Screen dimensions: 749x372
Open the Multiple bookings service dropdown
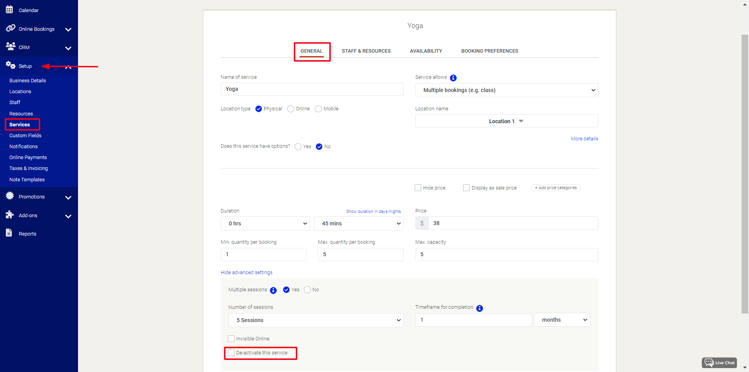point(506,90)
